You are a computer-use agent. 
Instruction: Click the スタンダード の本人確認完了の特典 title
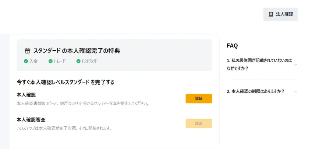pos(76,51)
